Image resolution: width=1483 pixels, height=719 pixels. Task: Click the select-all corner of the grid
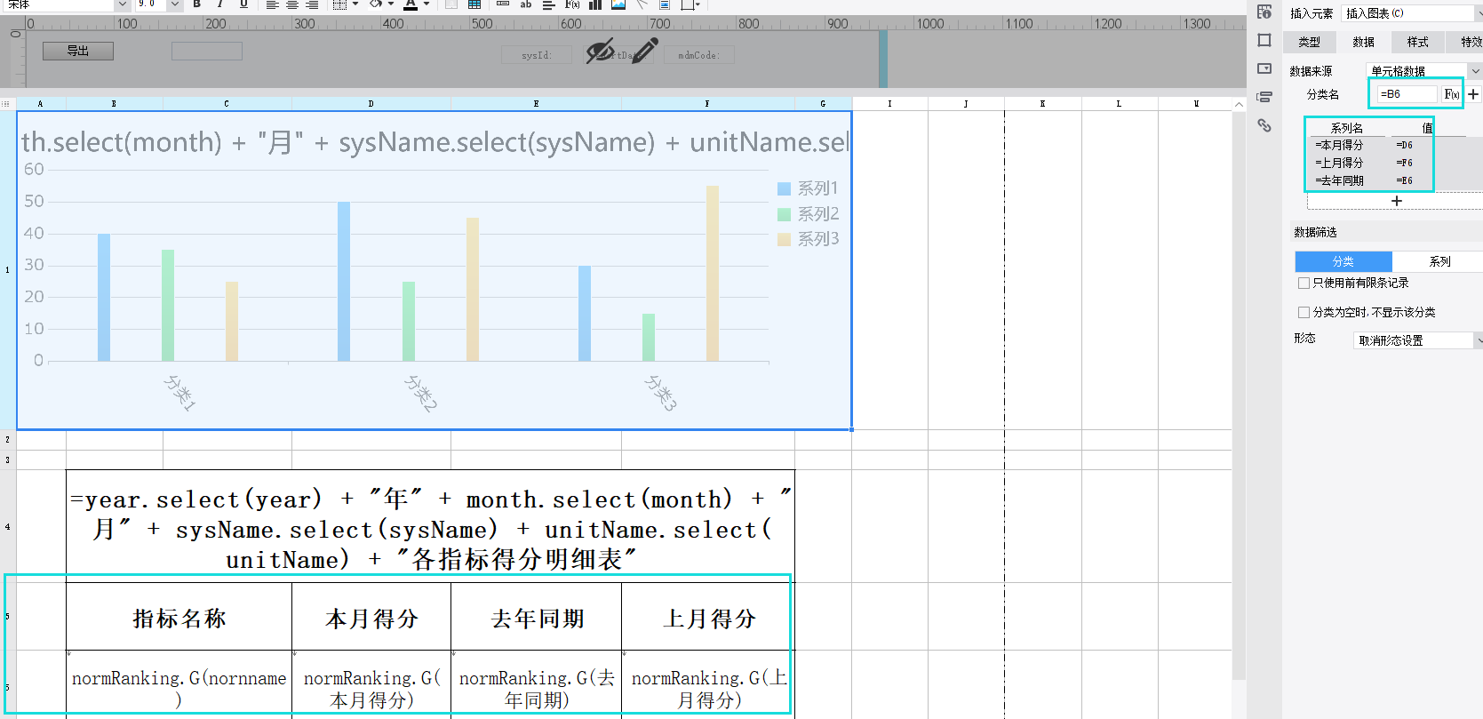tap(7, 104)
